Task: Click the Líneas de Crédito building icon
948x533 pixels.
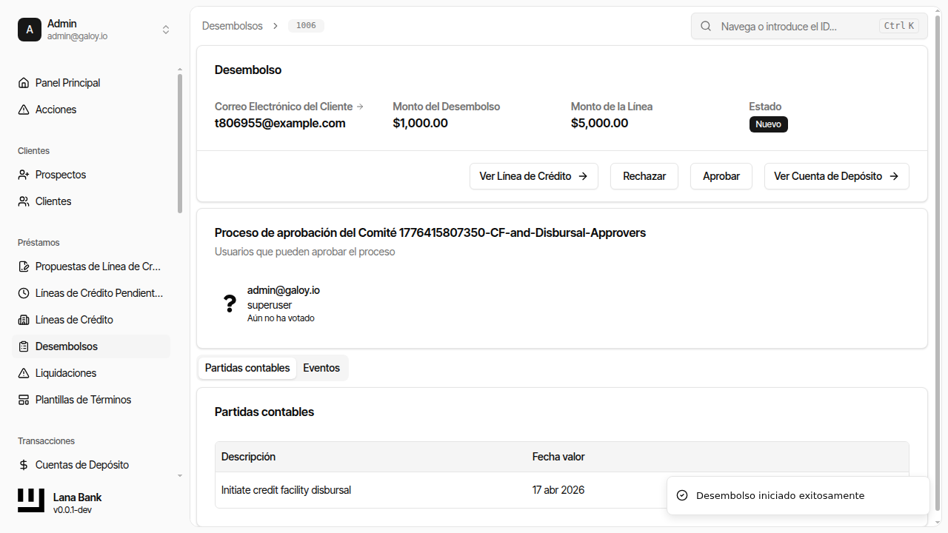Action: [x=24, y=320]
